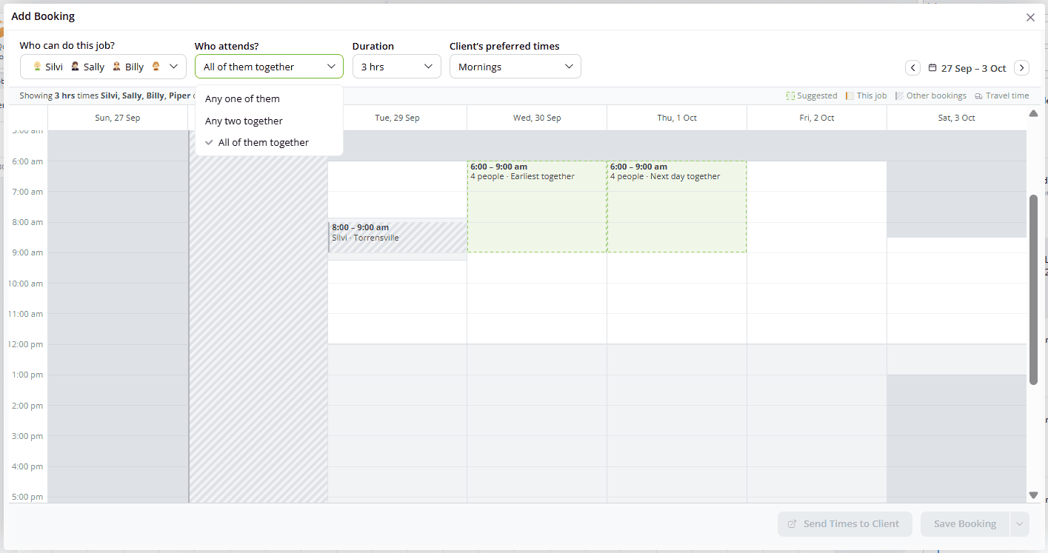Click the 'Suggested' legend label

coord(817,95)
